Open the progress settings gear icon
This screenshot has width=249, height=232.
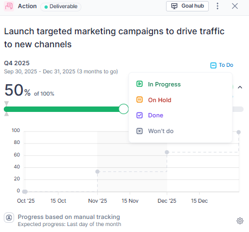240,221
